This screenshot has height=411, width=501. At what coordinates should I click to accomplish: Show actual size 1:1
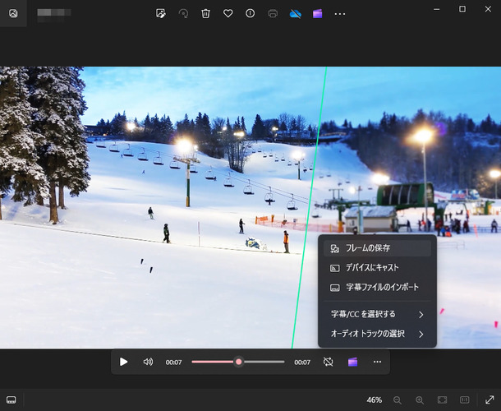(x=464, y=399)
